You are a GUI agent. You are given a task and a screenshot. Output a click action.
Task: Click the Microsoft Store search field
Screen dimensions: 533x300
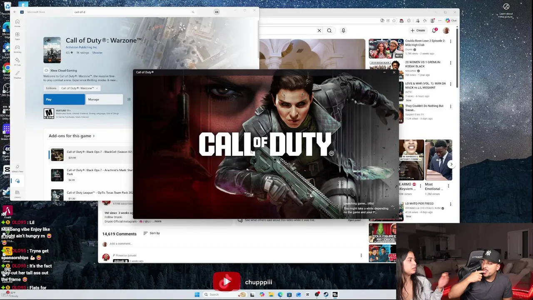(x=133, y=12)
